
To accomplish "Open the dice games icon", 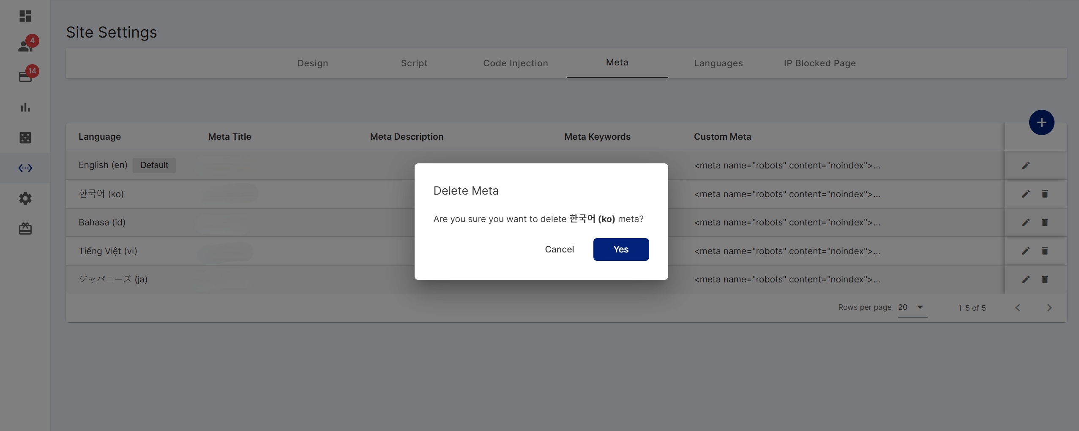I will click(x=25, y=138).
